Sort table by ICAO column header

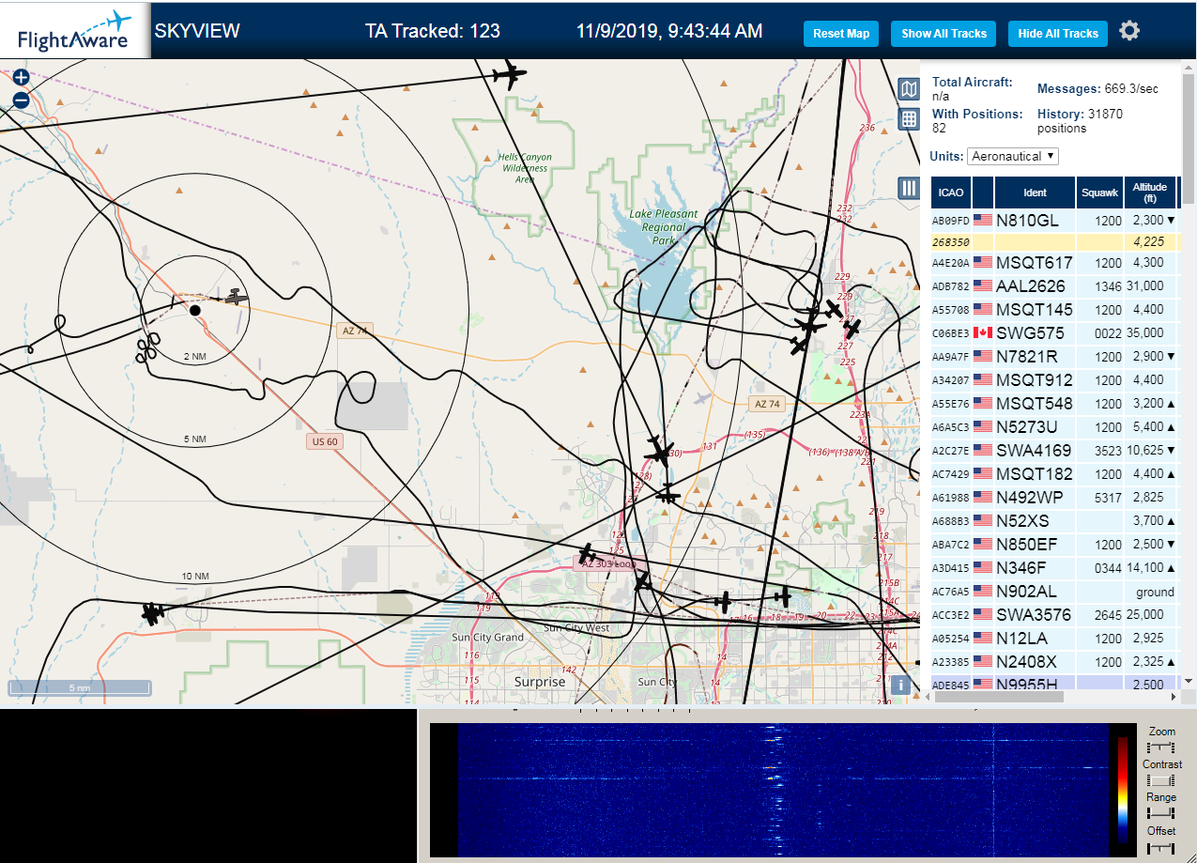[x=951, y=193]
